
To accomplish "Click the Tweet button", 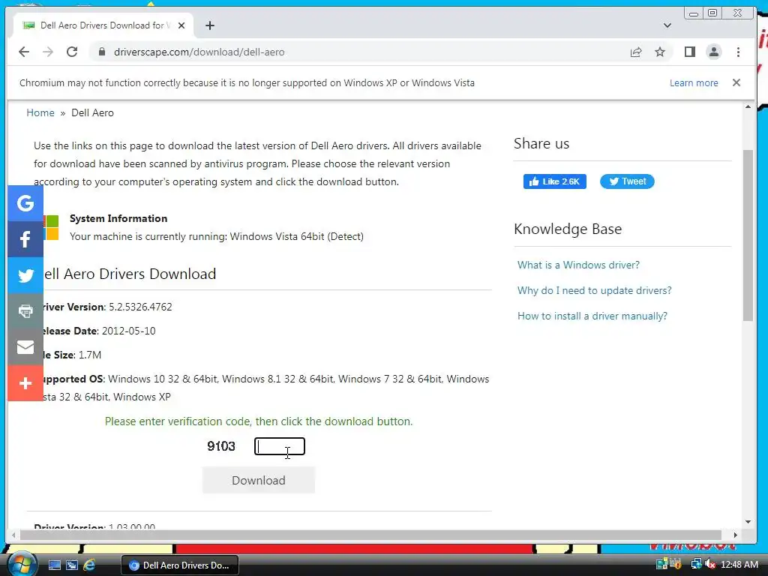I will [627, 181].
